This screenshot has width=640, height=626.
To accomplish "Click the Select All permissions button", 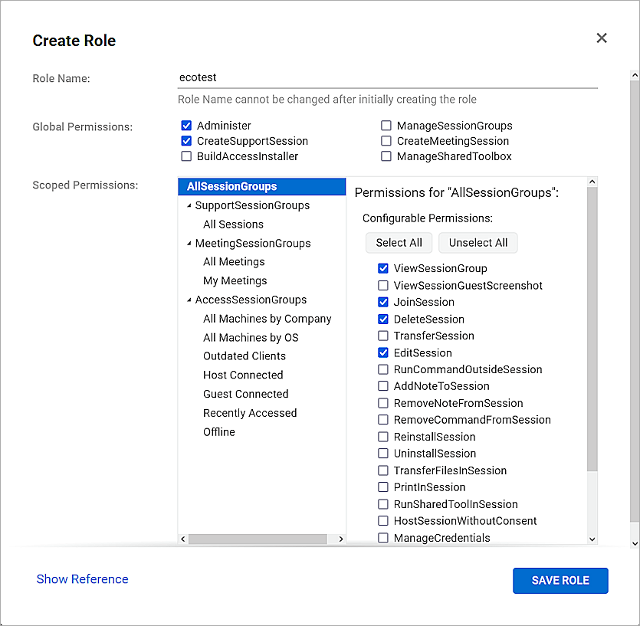I will [399, 242].
